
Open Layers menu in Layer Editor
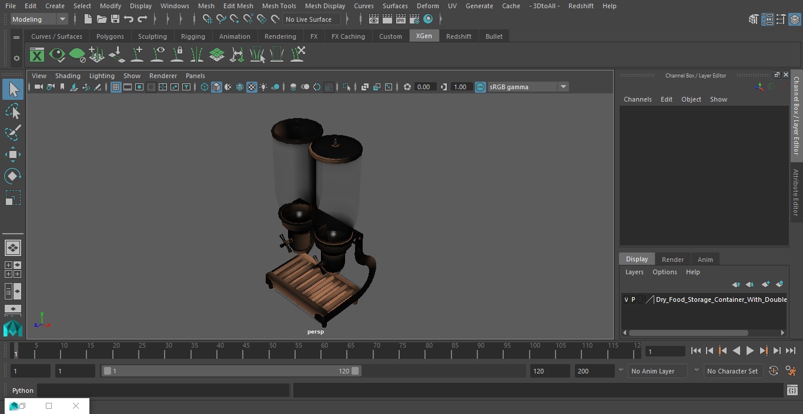[634, 272]
